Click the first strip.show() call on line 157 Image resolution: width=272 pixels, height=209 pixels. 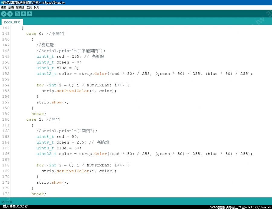click(53, 102)
